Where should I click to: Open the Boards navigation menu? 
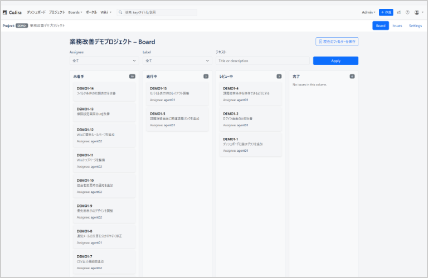click(75, 12)
